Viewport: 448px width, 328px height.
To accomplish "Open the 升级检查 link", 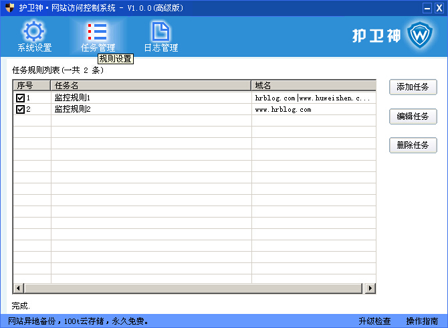I will pos(374,321).
